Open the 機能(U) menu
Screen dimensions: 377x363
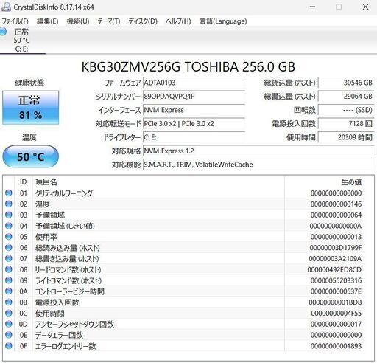78,21
